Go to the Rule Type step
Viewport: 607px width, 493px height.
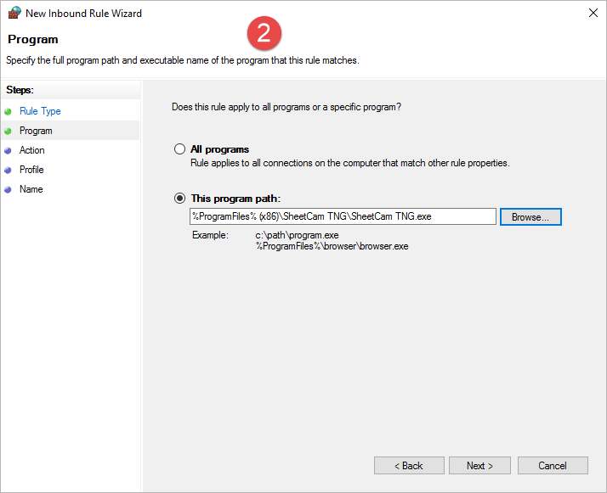40,111
